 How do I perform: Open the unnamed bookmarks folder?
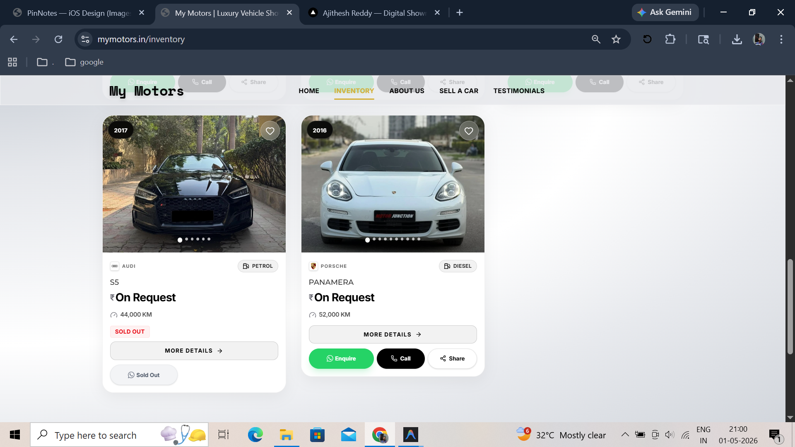coord(45,62)
